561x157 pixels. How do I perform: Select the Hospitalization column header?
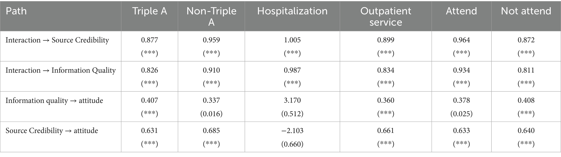pyautogui.click(x=292, y=11)
